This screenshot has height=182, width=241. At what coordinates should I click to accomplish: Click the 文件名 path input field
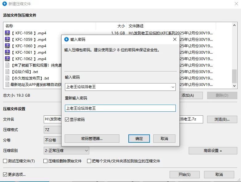(x=53, y=119)
